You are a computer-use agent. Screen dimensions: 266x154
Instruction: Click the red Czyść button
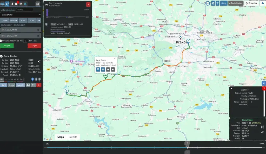point(35,46)
